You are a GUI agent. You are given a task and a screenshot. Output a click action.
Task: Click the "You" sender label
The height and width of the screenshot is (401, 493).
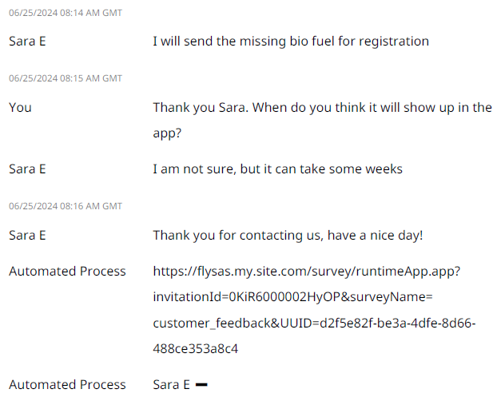[20, 107]
